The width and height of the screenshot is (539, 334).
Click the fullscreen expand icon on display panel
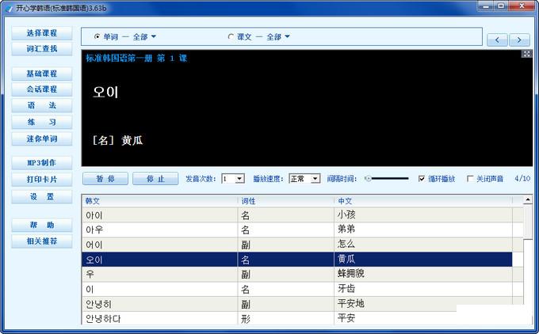coord(526,55)
